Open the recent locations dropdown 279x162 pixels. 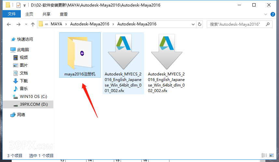coord(26,24)
